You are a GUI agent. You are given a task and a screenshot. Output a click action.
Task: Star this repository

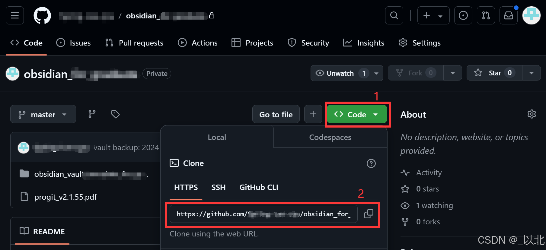coord(494,73)
